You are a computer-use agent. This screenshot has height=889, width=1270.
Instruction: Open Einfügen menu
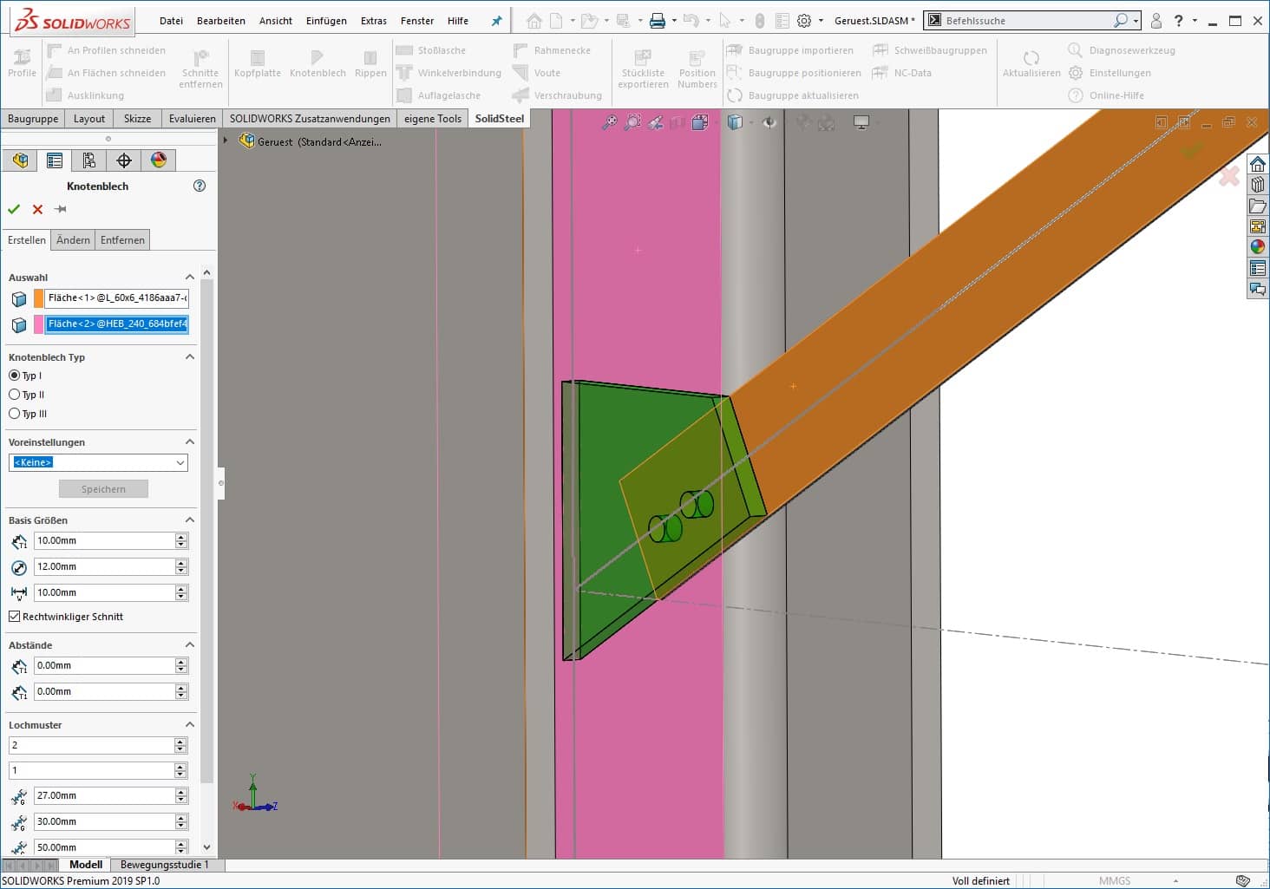tap(326, 21)
